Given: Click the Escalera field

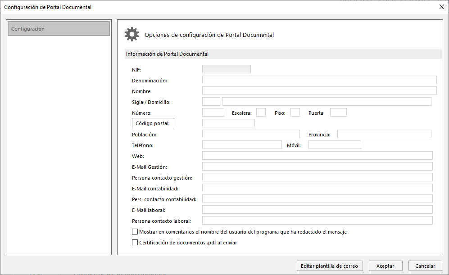Looking at the screenshot, I should click(261, 113).
